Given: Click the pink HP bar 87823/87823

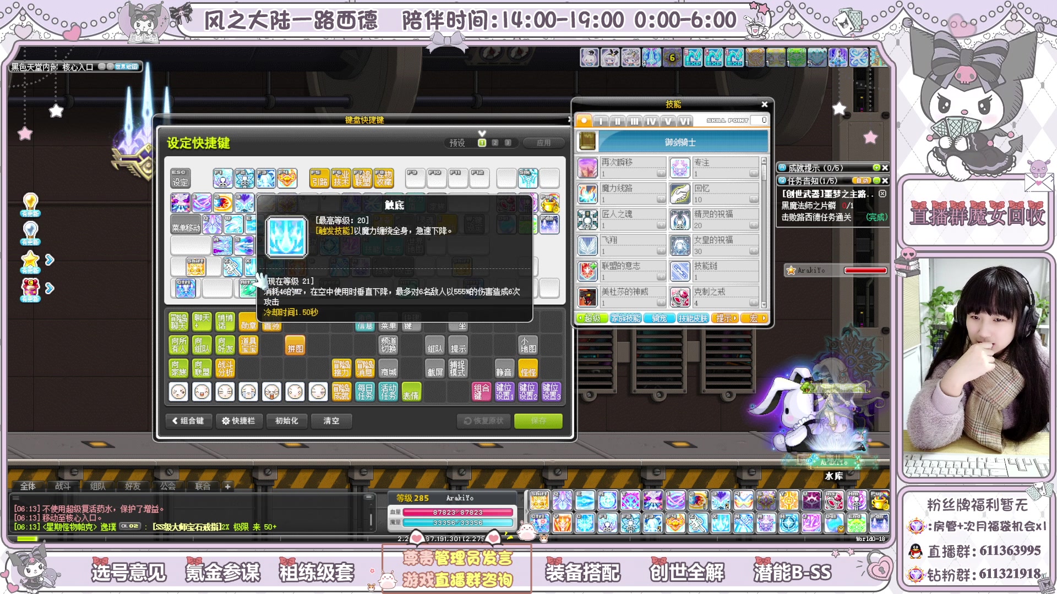Looking at the screenshot, I should click(x=457, y=512).
